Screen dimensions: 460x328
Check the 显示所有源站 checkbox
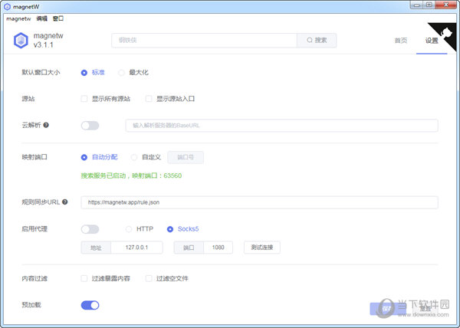[84, 99]
